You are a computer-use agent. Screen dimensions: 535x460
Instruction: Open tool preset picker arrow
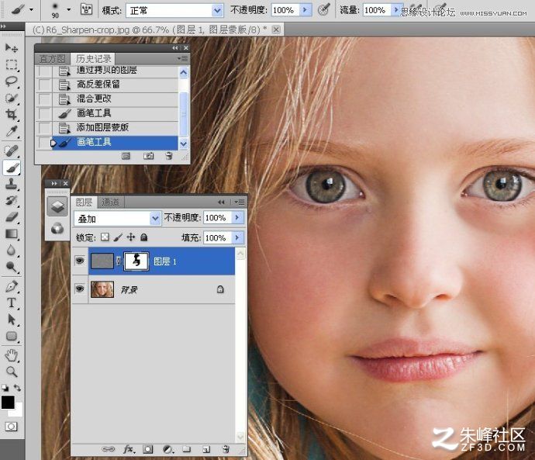(x=31, y=9)
